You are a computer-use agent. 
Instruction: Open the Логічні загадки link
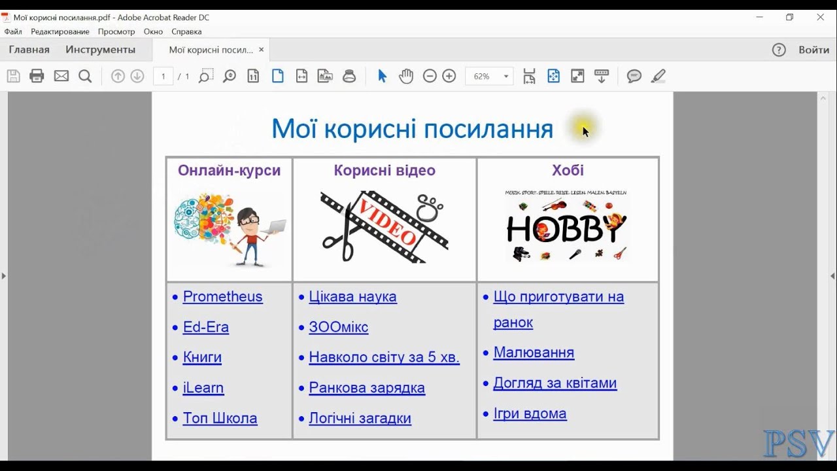click(360, 418)
